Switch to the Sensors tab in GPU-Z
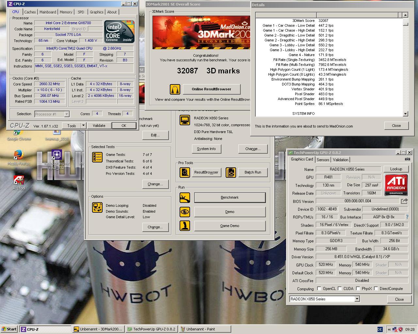Image resolution: width=418 pixels, height=334 pixels. coord(323,159)
